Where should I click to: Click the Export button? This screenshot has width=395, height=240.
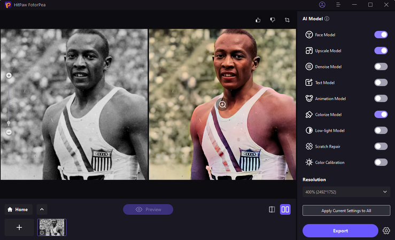click(340, 231)
